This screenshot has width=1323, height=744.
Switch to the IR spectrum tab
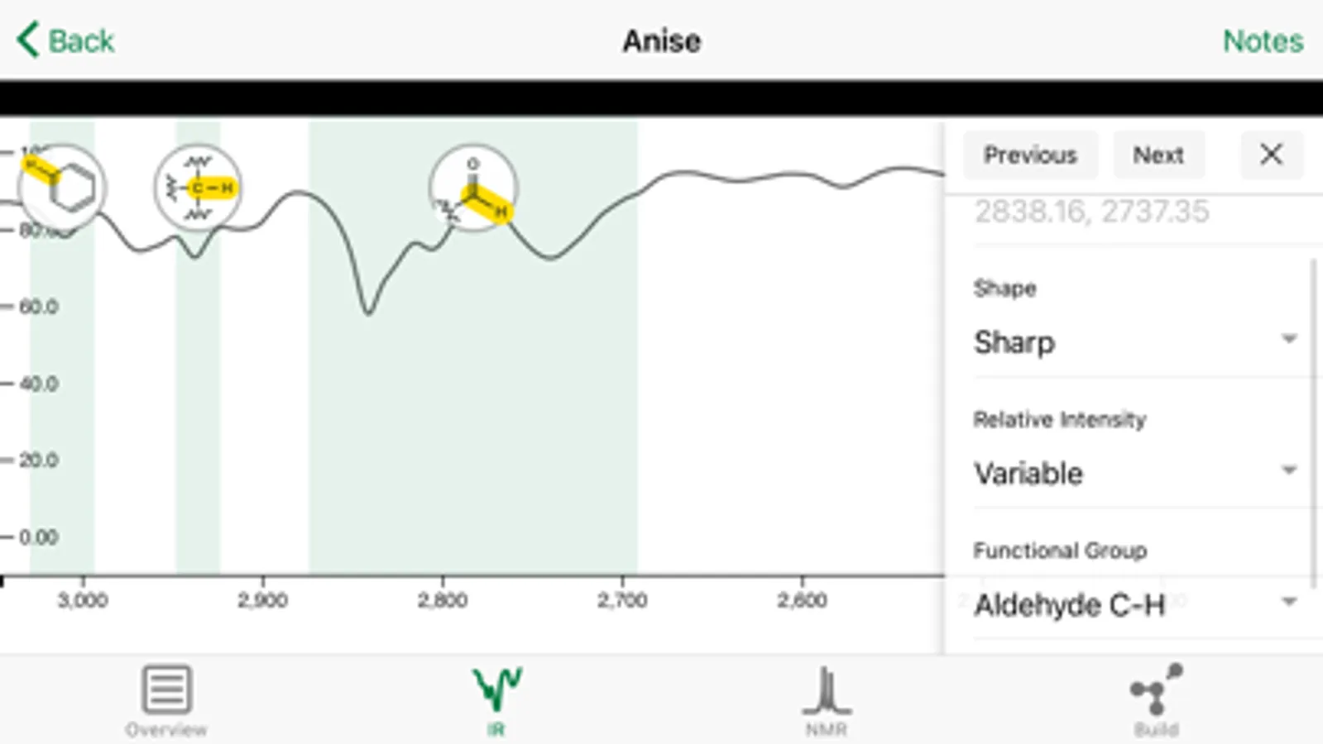click(x=496, y=700)
